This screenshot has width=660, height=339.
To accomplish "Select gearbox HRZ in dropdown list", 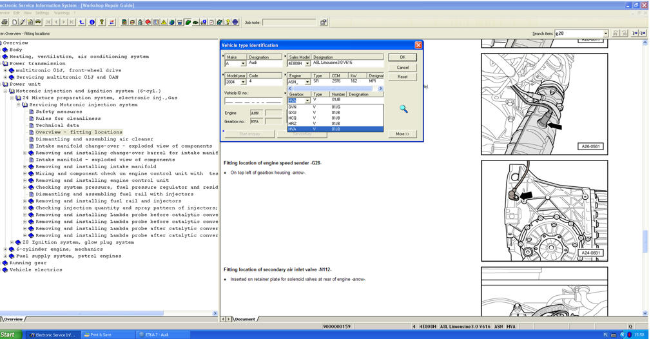I will 335,124.
